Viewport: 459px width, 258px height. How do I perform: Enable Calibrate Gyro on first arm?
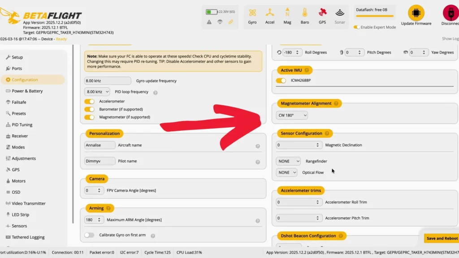pos(90,235)
